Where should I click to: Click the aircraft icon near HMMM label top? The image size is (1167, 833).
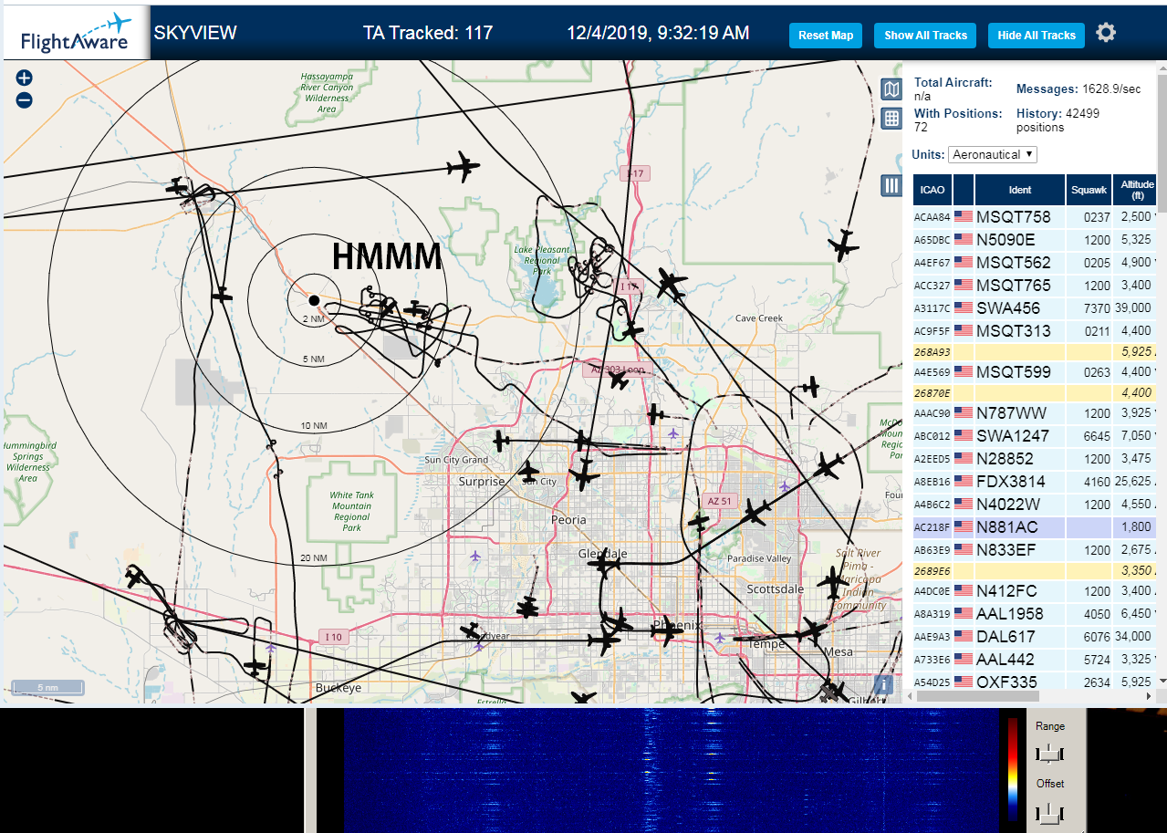click(464, 167)
